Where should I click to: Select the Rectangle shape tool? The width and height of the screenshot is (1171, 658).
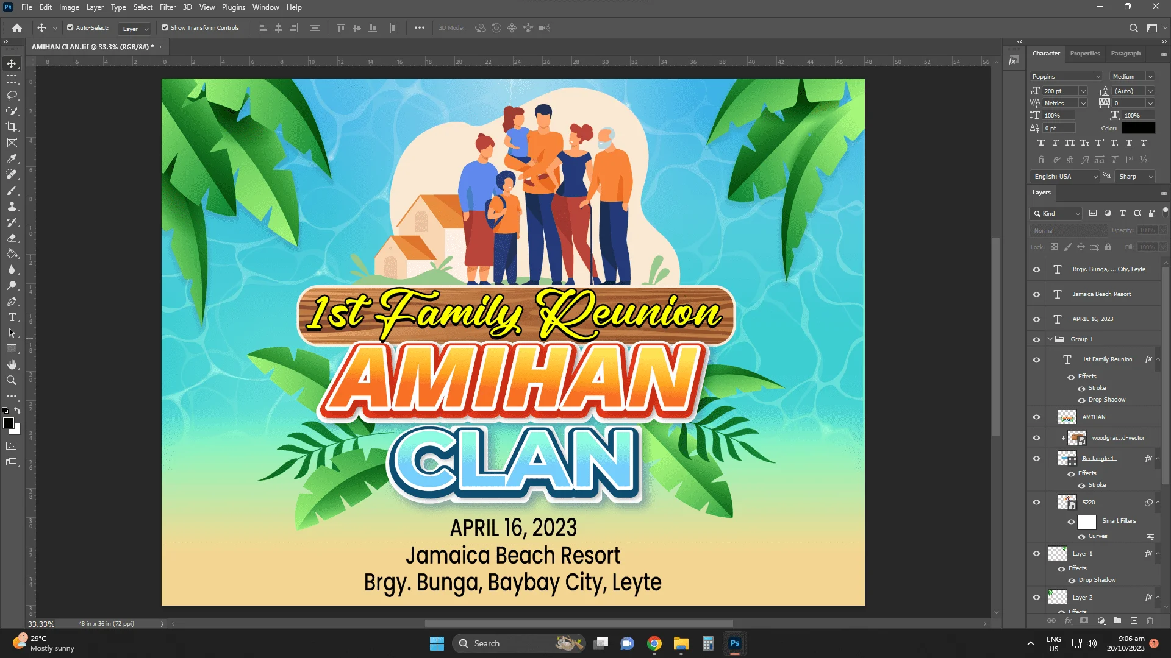click(x=12, y=348)
